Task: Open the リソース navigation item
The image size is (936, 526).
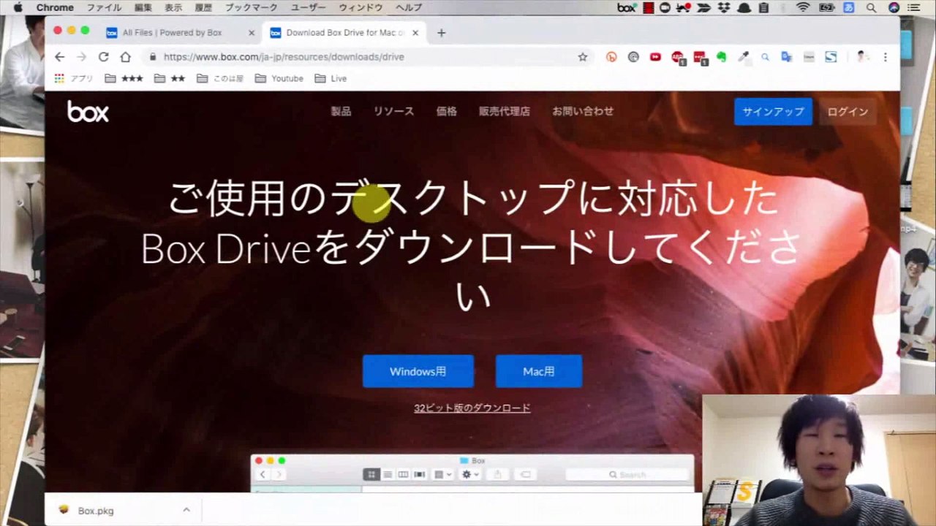Action: coord(393,111)
